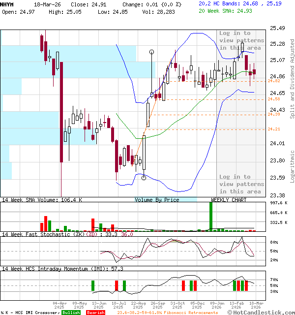The width and height of the screenshot is (295, 315).
Task: Select the 24.21 Fibonacci level label
Action: pos(274,129)
